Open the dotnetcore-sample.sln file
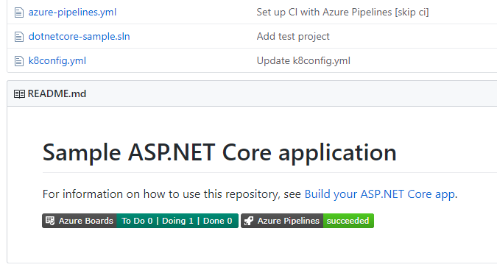 79,36
